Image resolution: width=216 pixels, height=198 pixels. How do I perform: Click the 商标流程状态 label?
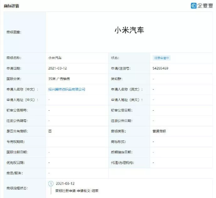tap(17, 188)
